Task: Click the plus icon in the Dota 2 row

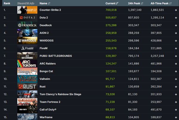Action: pos(176,18)
